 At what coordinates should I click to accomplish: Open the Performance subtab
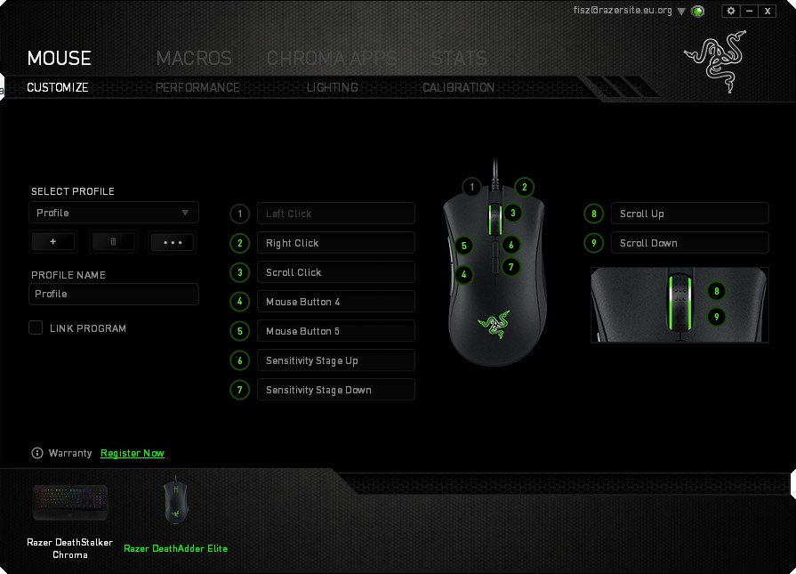click(197, 87)
